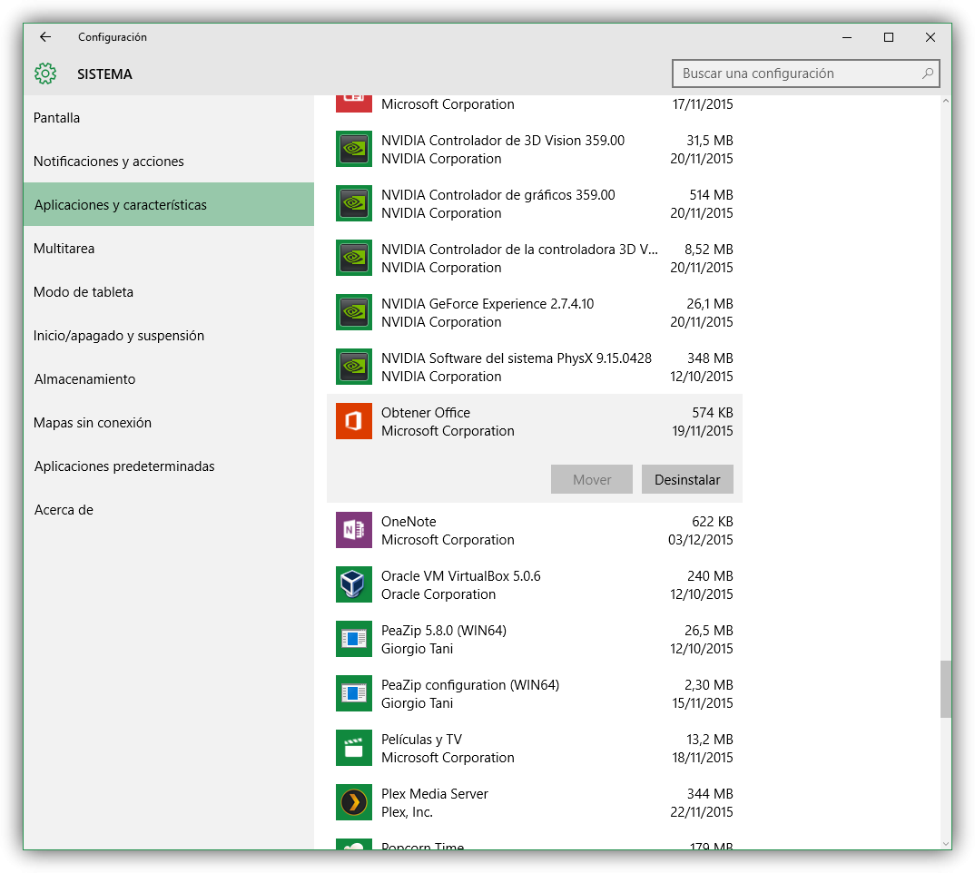Open the Almacenamiento section
Viewport: 975px width, 873px height.
coord(169,378)
